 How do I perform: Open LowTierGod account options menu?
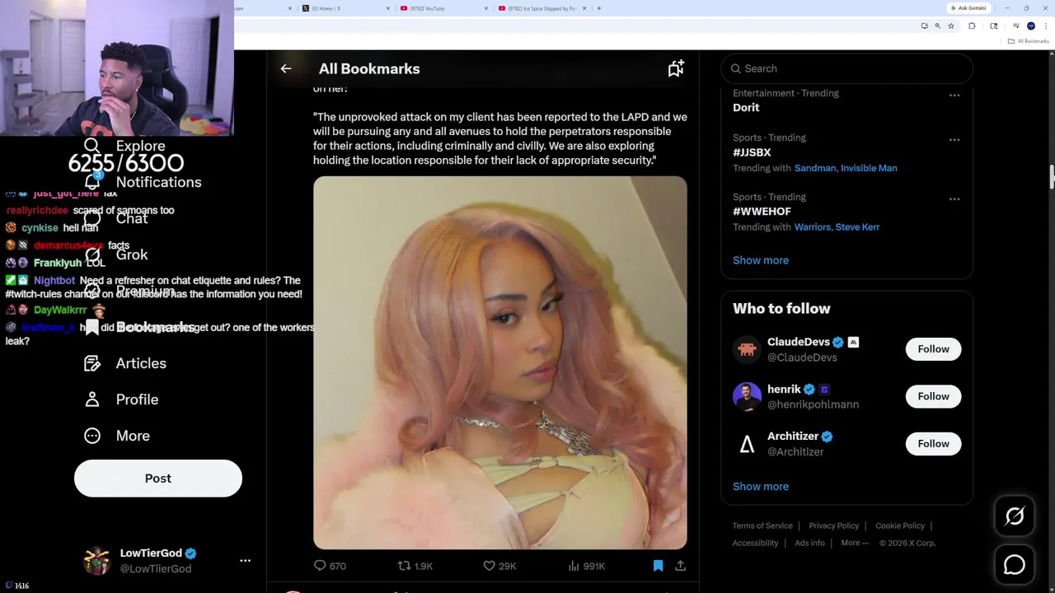[x=245, y=560]
